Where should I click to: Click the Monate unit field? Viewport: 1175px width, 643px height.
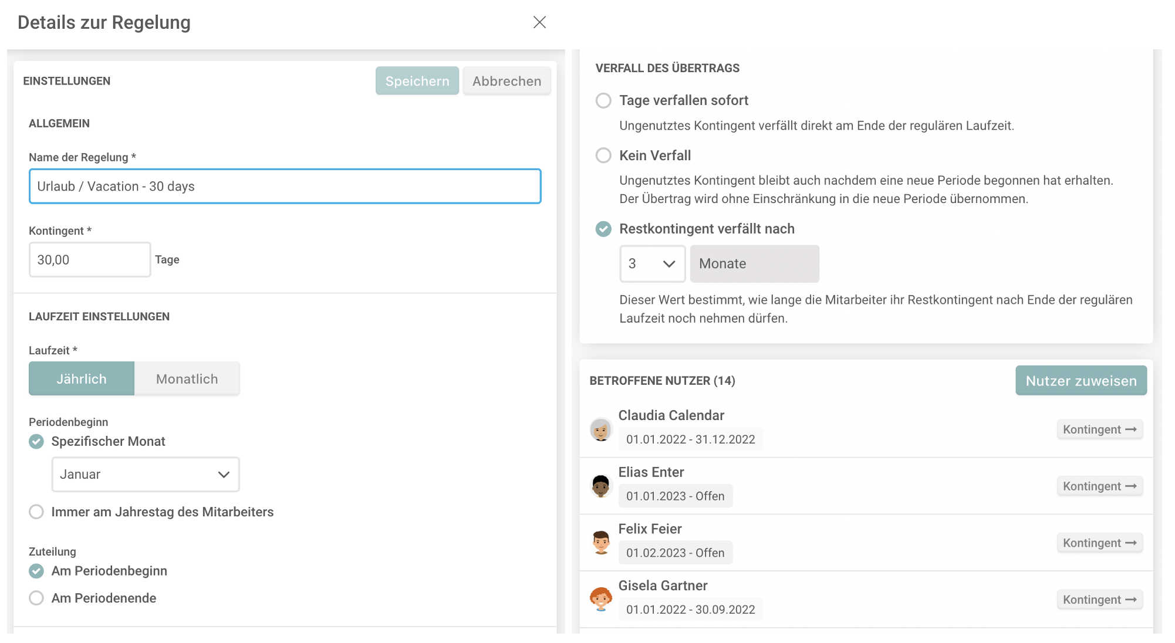coord(755,264)
